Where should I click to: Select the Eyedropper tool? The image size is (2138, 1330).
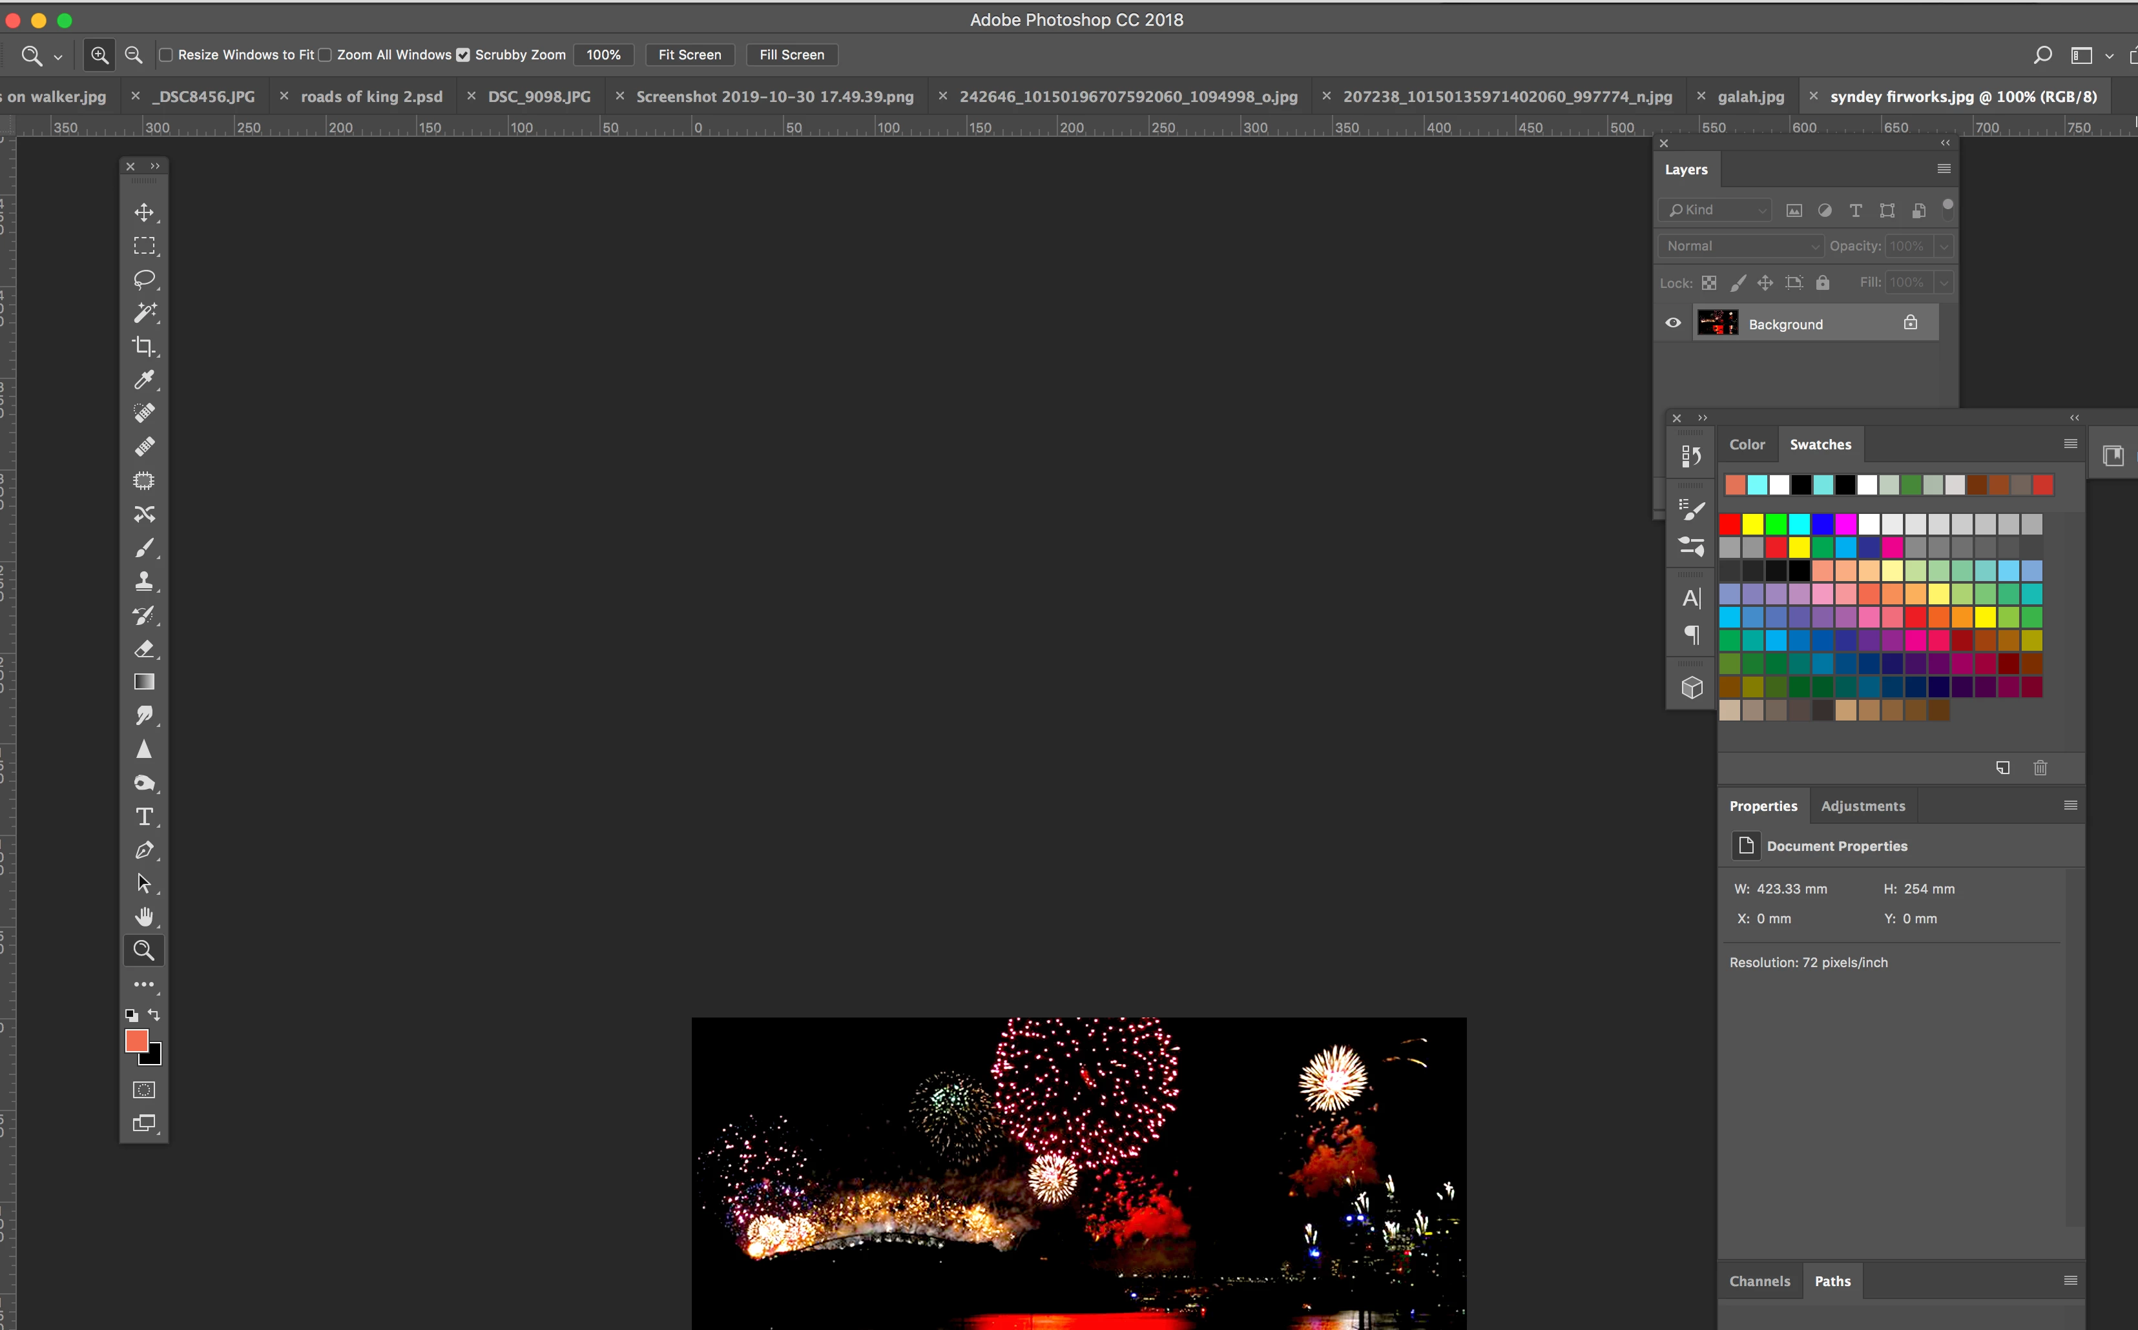(143, 380)
